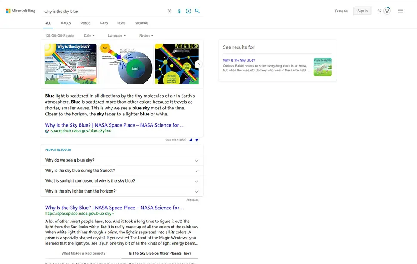Screen dimensions: 417x264
Task: Advance image carousel with the arrow
Action: coord(198,64)
